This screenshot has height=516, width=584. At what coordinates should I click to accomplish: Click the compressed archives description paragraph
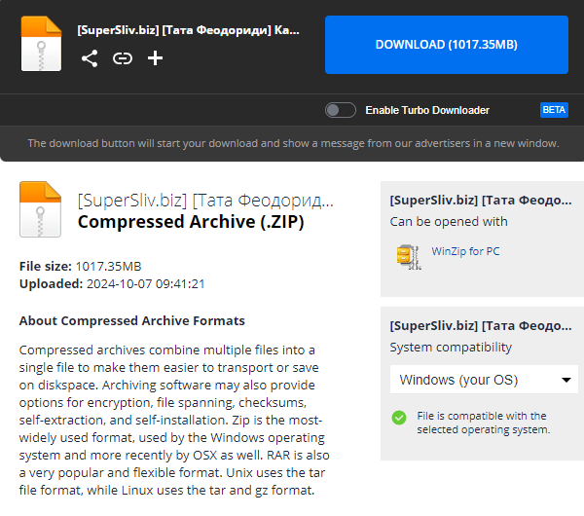[x=174, y=420]
